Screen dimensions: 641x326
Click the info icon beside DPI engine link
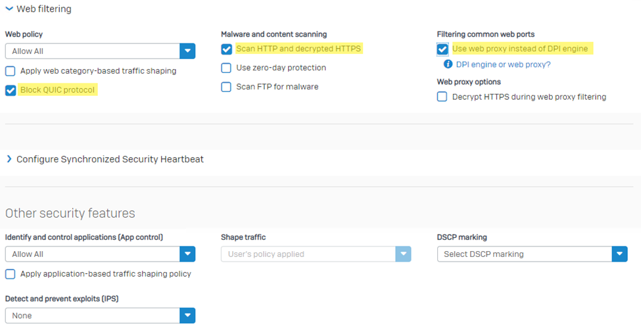point(448,64)
